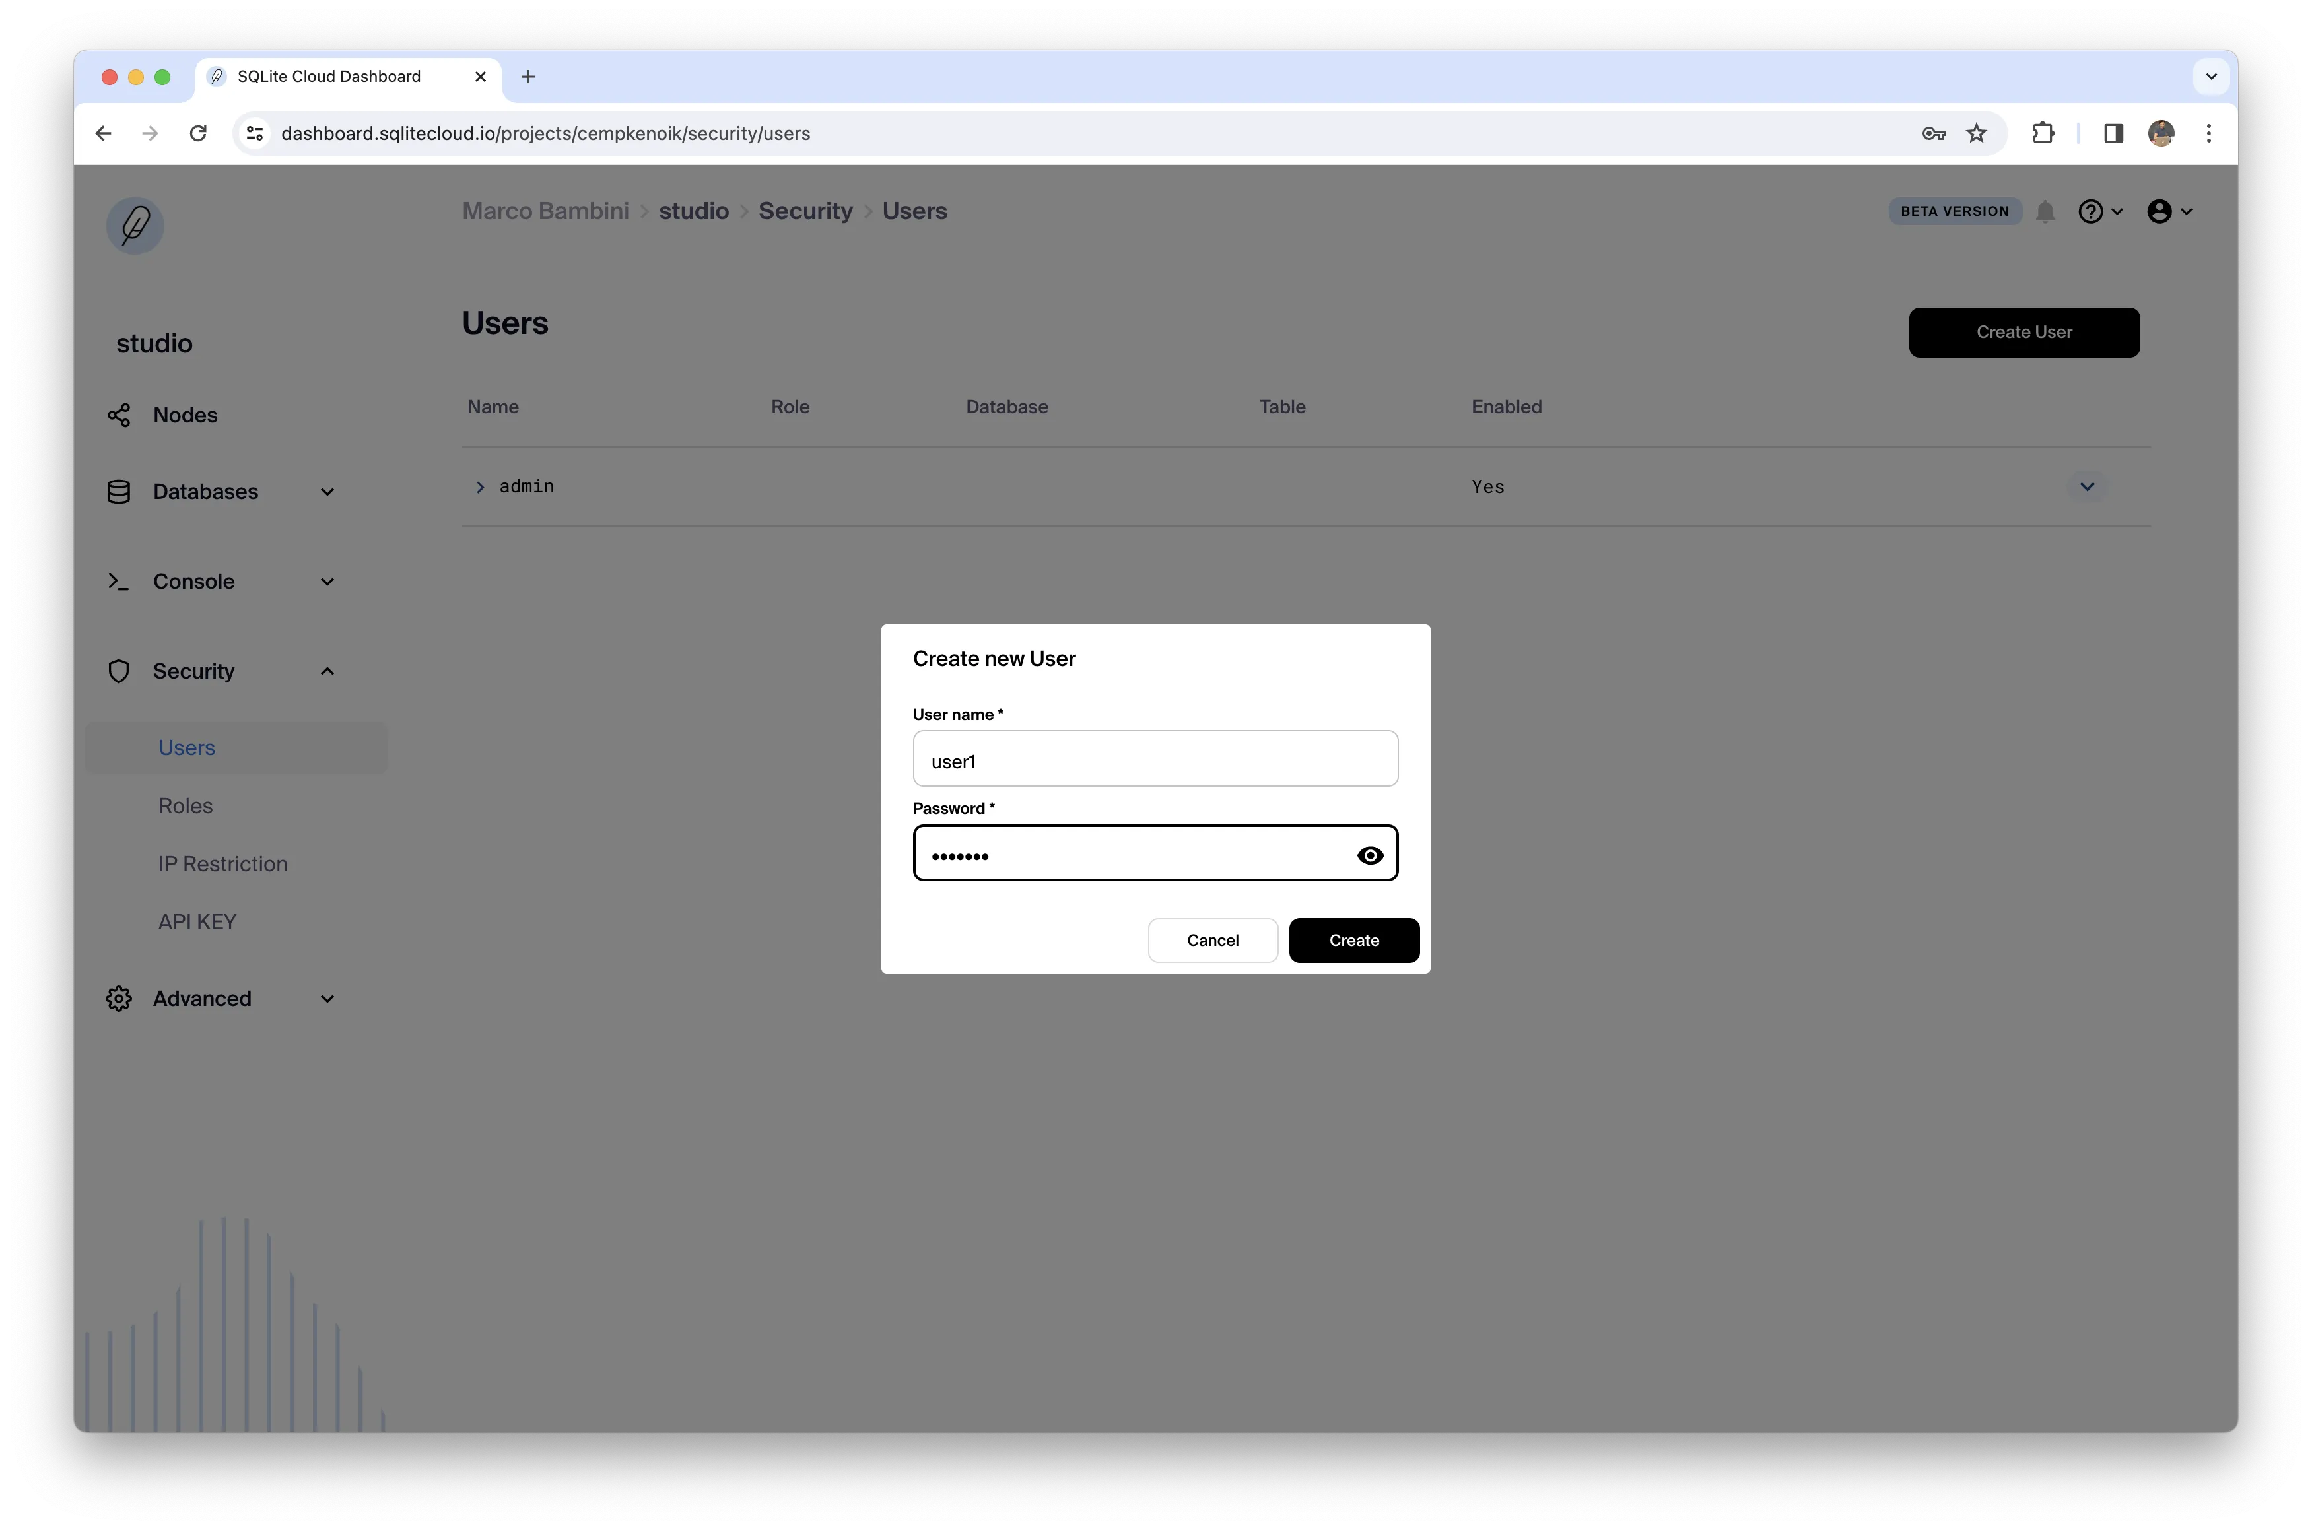Go to Security breadcrumb link
Viewport: 2312px width, 1530px height.
805,211
